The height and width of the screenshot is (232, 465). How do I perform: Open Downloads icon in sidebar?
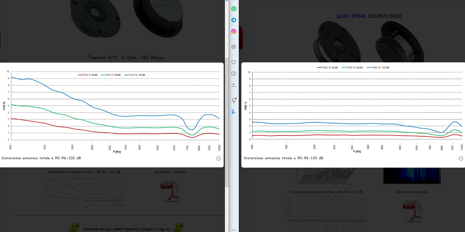pos(234,85)
